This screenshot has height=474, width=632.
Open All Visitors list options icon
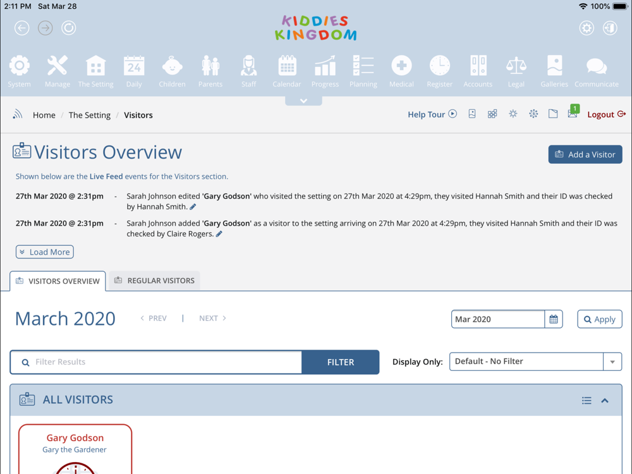[x=586, y=400]
